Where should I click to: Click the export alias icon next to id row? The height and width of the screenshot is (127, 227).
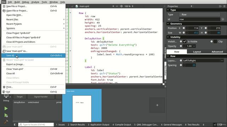[223, 19]
